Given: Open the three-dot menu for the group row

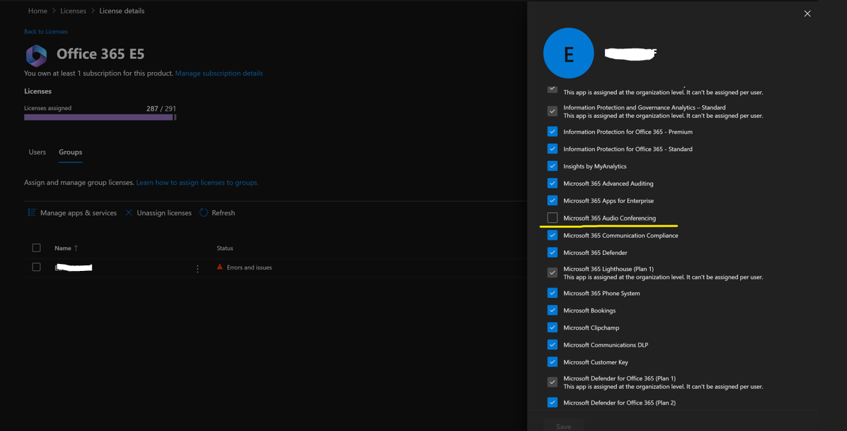Looking at the screenshot, I should point(198,268).
